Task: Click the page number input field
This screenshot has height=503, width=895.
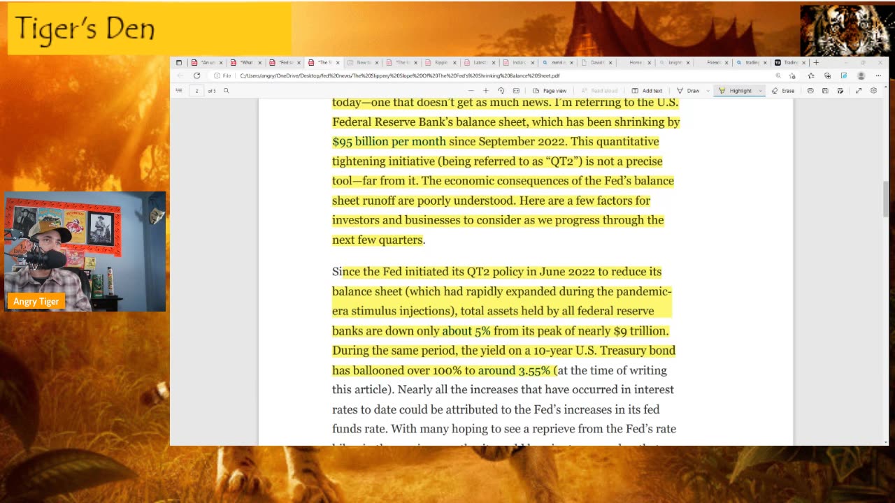Action: [x=196, y=91]
